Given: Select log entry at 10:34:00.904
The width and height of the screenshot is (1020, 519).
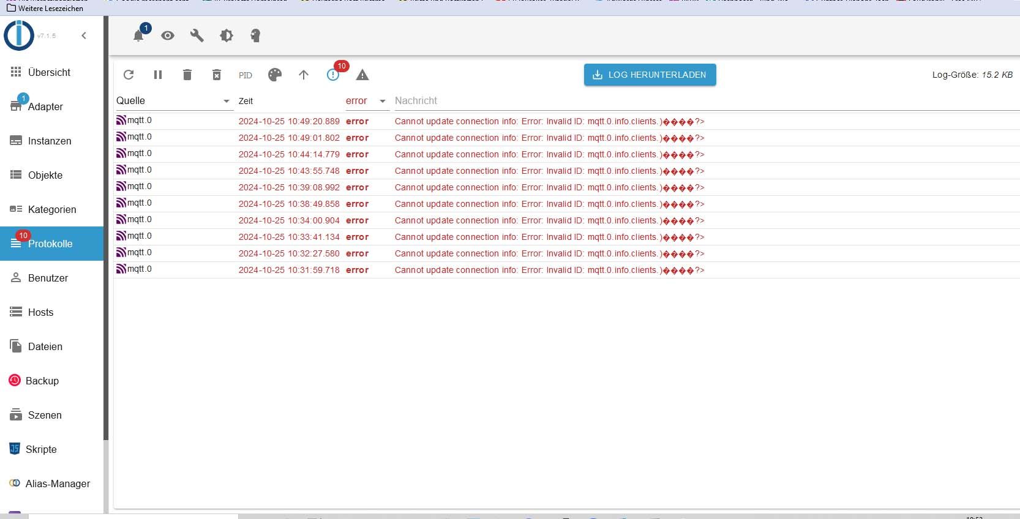Looking at the screenshot, I should pos(566,220).
